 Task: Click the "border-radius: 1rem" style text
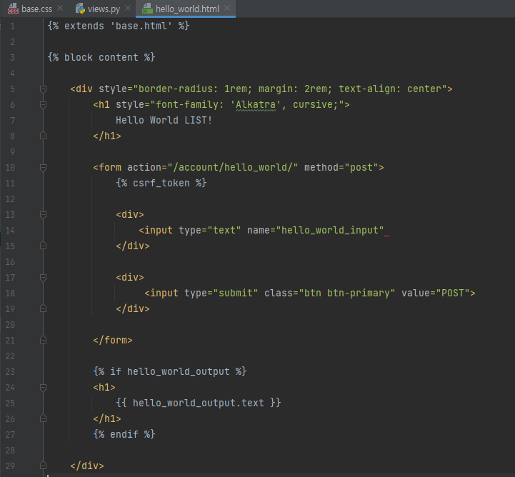tap(192, 89)
